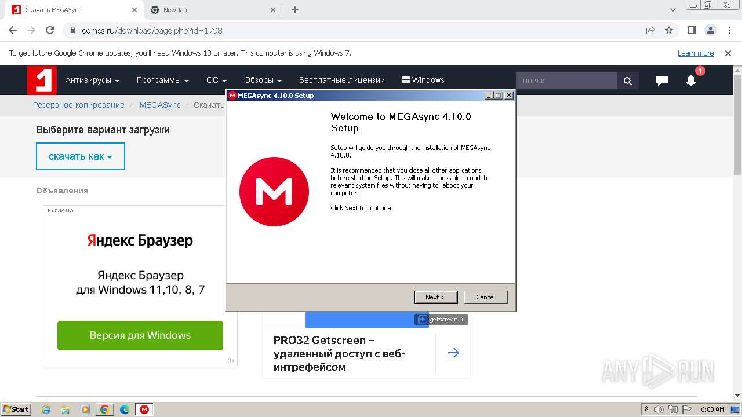Screen dimensions: 742x417
Task: Open notifications bell icon
Action: click(691, 81)
